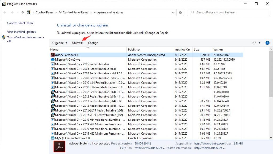The image size is (273, 154).
Task: Click icon of Visual C++ 2015-2019 Redistributable (x64)
Action: [53, 110]
